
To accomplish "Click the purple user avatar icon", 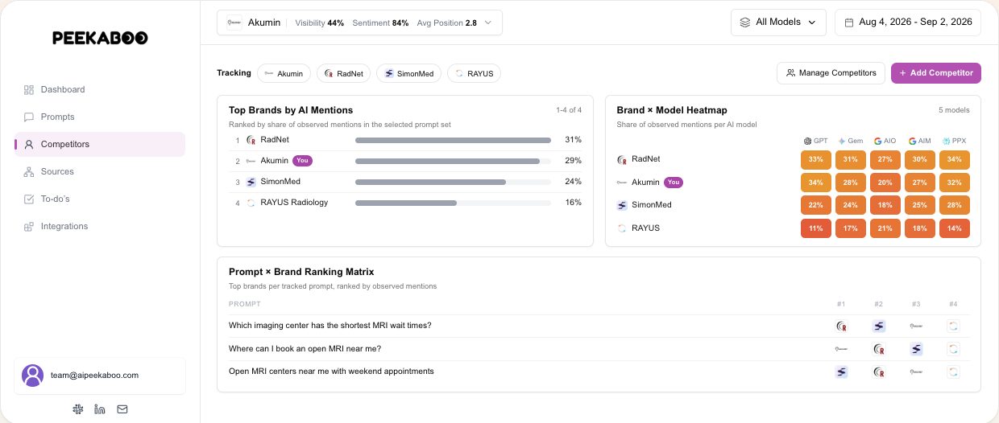I will coord(32,376).
